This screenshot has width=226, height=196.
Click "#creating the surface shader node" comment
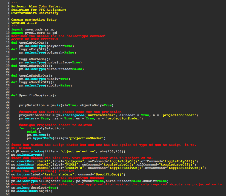(70, 112)
